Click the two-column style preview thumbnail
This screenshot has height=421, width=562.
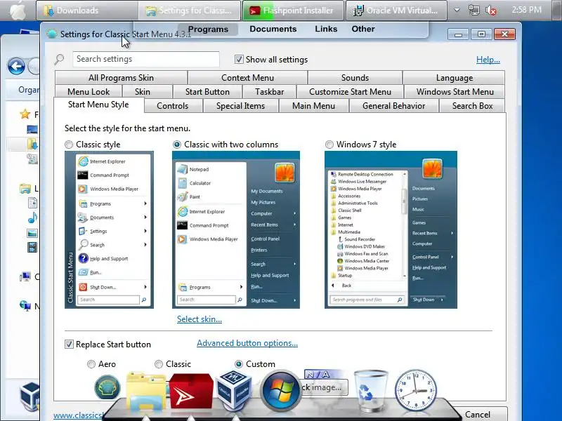236,229
